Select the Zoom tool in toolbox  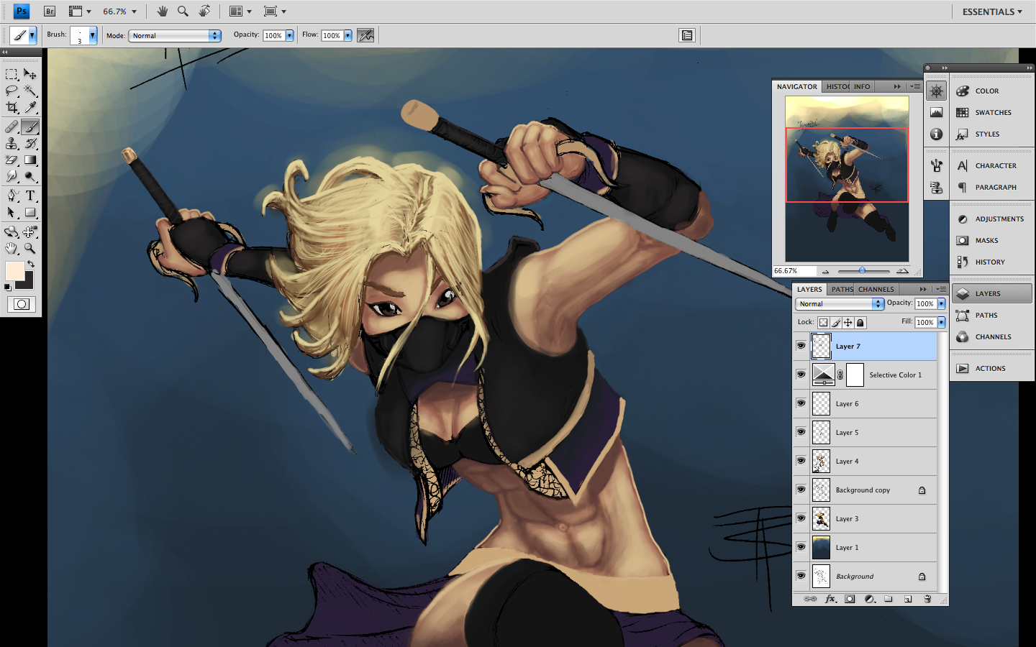point(30,248)
